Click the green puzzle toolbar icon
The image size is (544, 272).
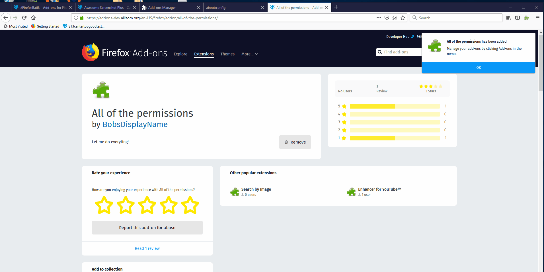coord(527,18)
